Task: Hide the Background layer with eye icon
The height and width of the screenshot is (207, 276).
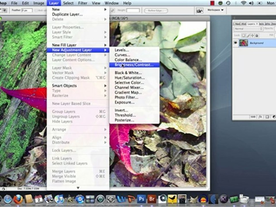Action: [x=235, y=43]
